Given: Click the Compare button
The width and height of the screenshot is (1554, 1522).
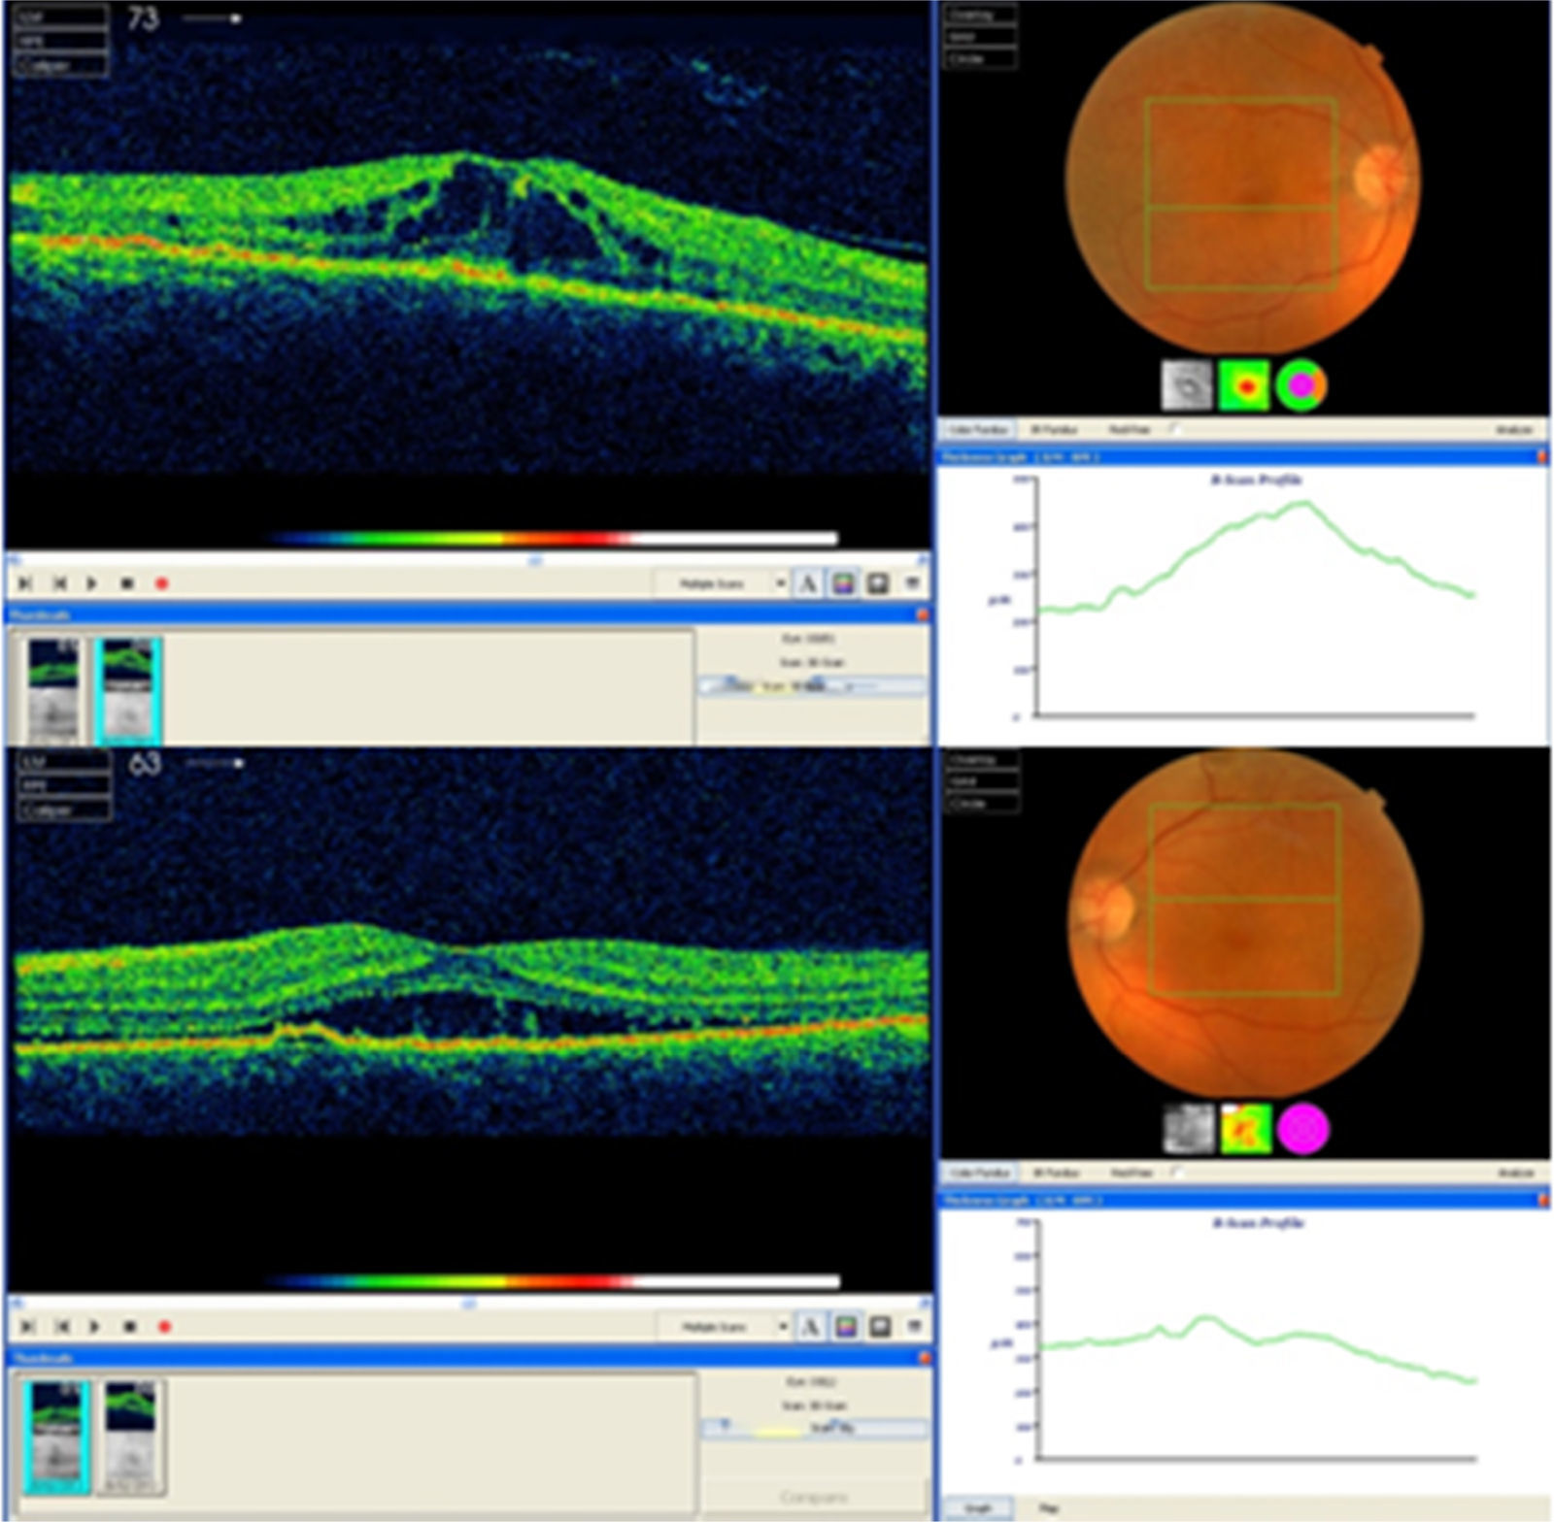Looking at the screenshot, I should [x=812, y=1497].
